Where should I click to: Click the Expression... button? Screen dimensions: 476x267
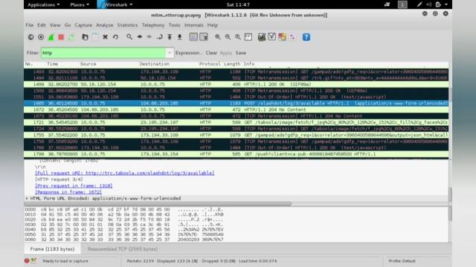(x=188, y=53)
